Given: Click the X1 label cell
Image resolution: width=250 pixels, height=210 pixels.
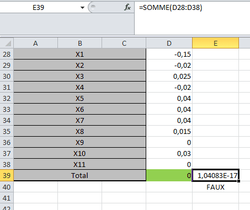Looking at the screenshot, I should point(80,54).
